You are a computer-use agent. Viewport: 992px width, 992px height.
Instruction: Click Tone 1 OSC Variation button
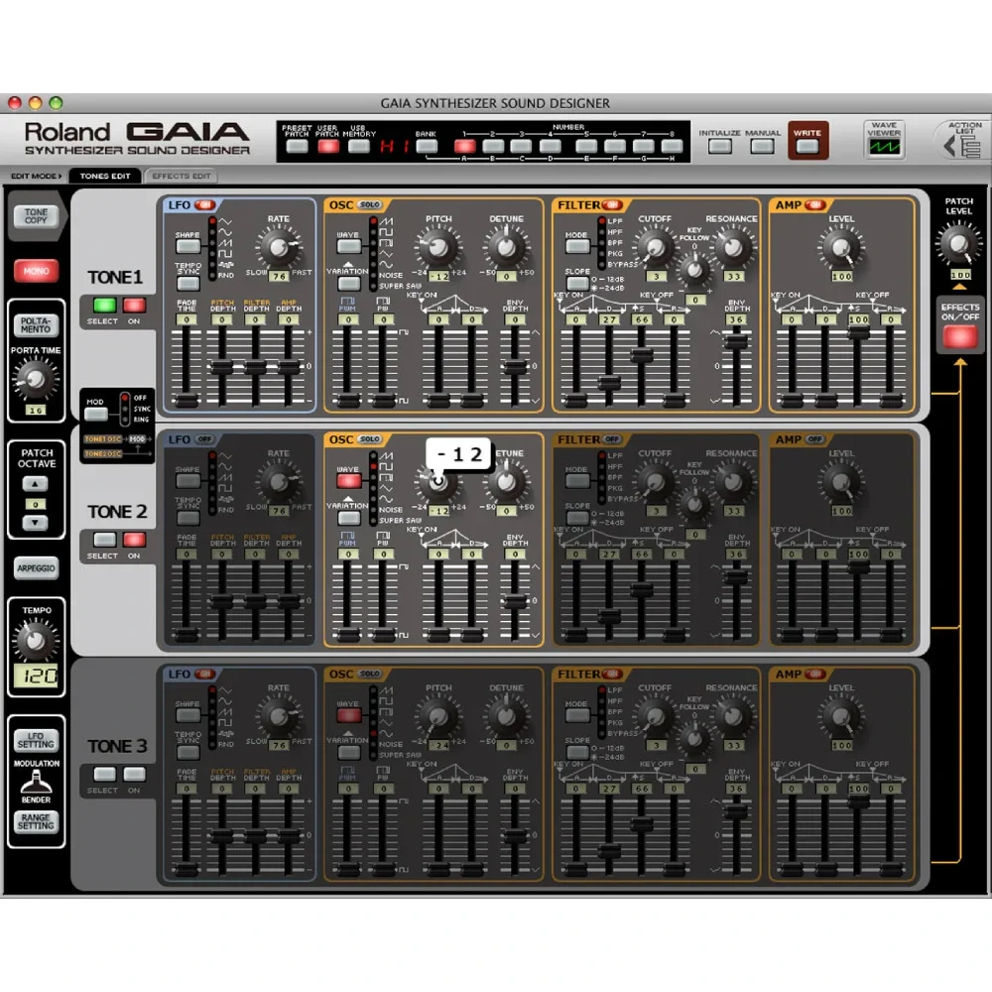click(x=348, y=284)
